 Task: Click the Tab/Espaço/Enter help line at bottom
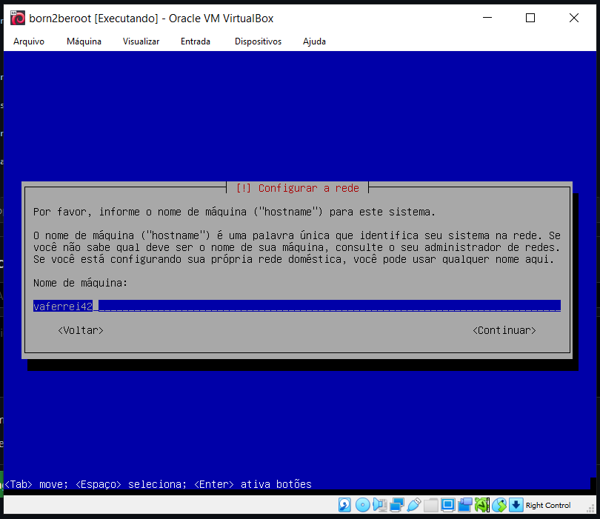pos(158,484)
